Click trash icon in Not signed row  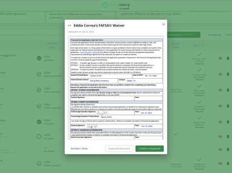(228, 137)
